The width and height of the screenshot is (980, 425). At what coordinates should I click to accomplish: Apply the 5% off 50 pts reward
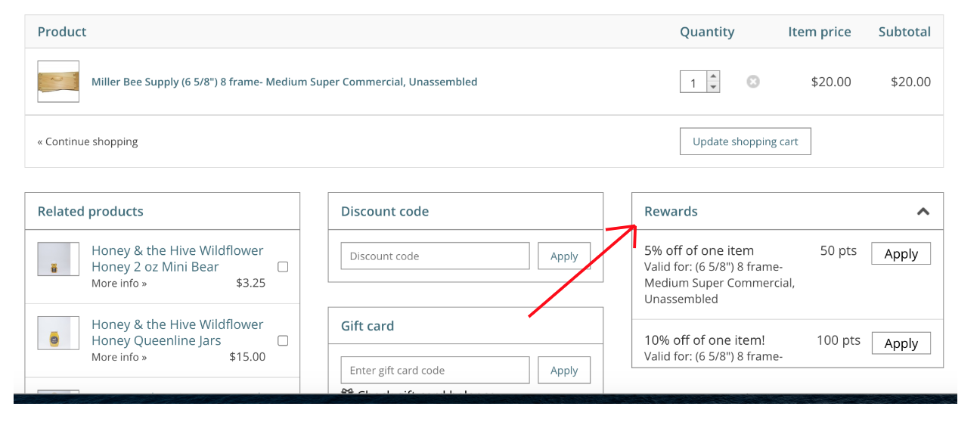[x=901, y=254]
